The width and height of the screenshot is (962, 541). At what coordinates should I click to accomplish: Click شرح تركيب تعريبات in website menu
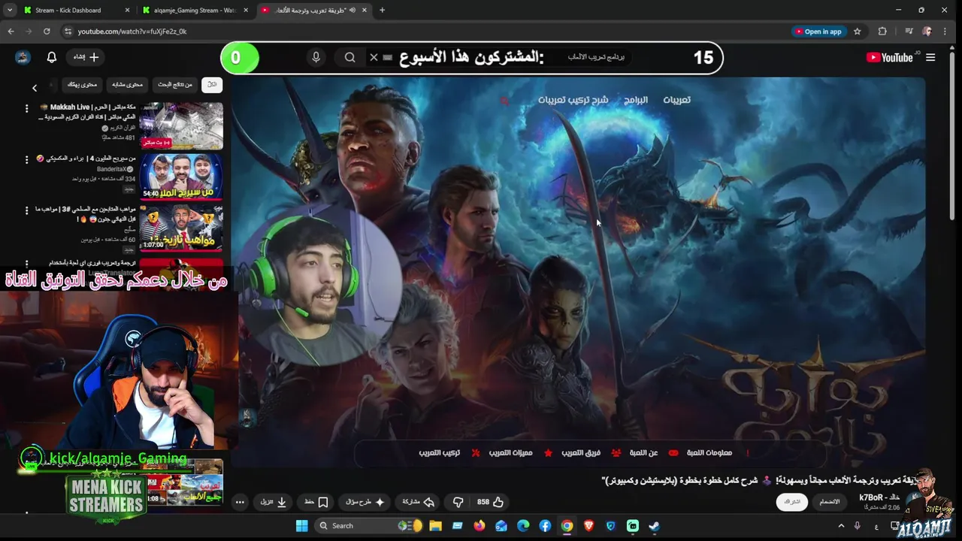[x=573, y=100]
